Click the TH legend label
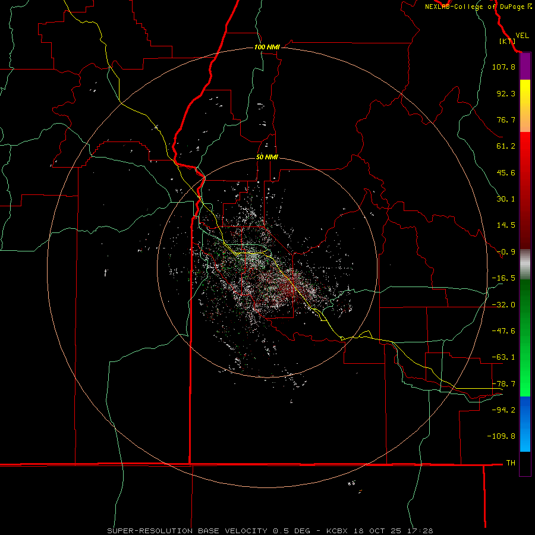The image size is (535, 535). coord(511,462)
